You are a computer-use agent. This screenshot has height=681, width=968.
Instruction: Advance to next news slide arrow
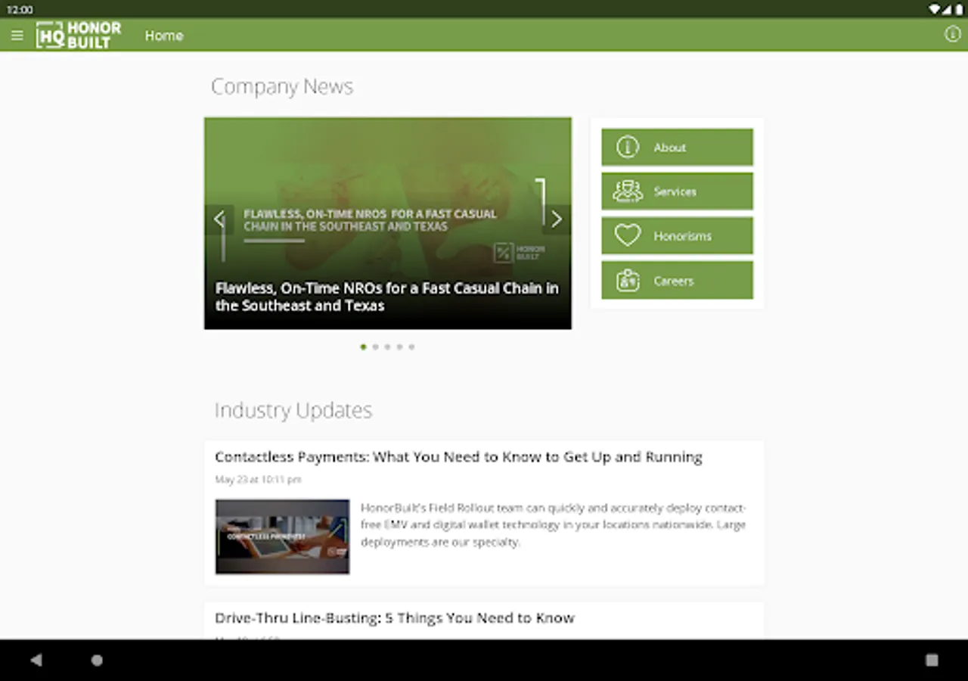click(557, 219)
